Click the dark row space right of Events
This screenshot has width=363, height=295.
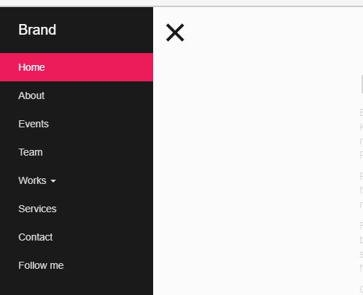(101, 124)
